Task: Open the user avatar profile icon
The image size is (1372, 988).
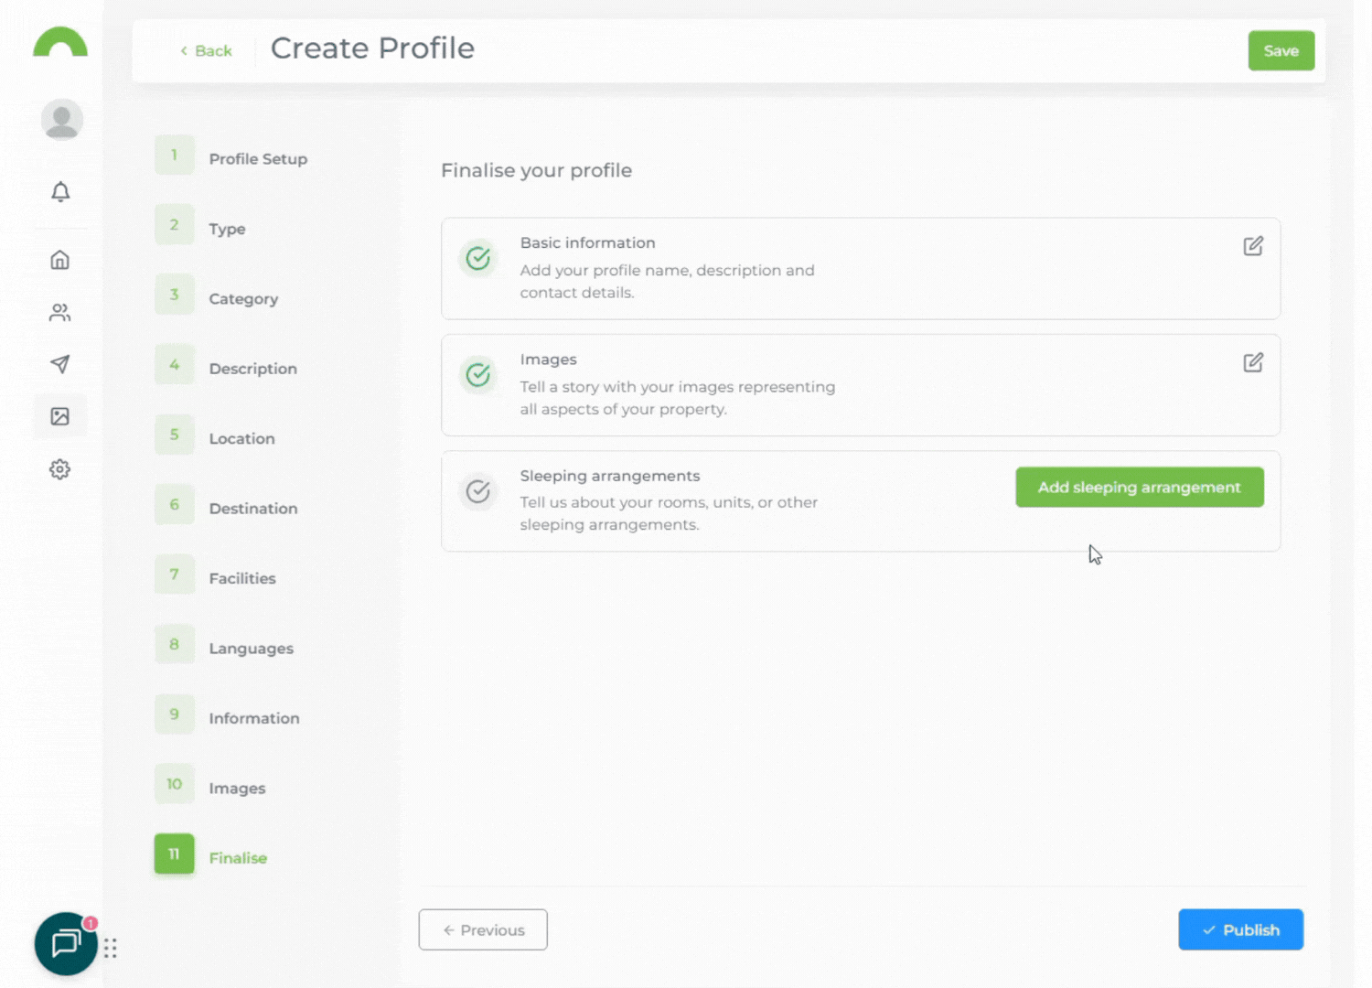Action: [61, 120]
